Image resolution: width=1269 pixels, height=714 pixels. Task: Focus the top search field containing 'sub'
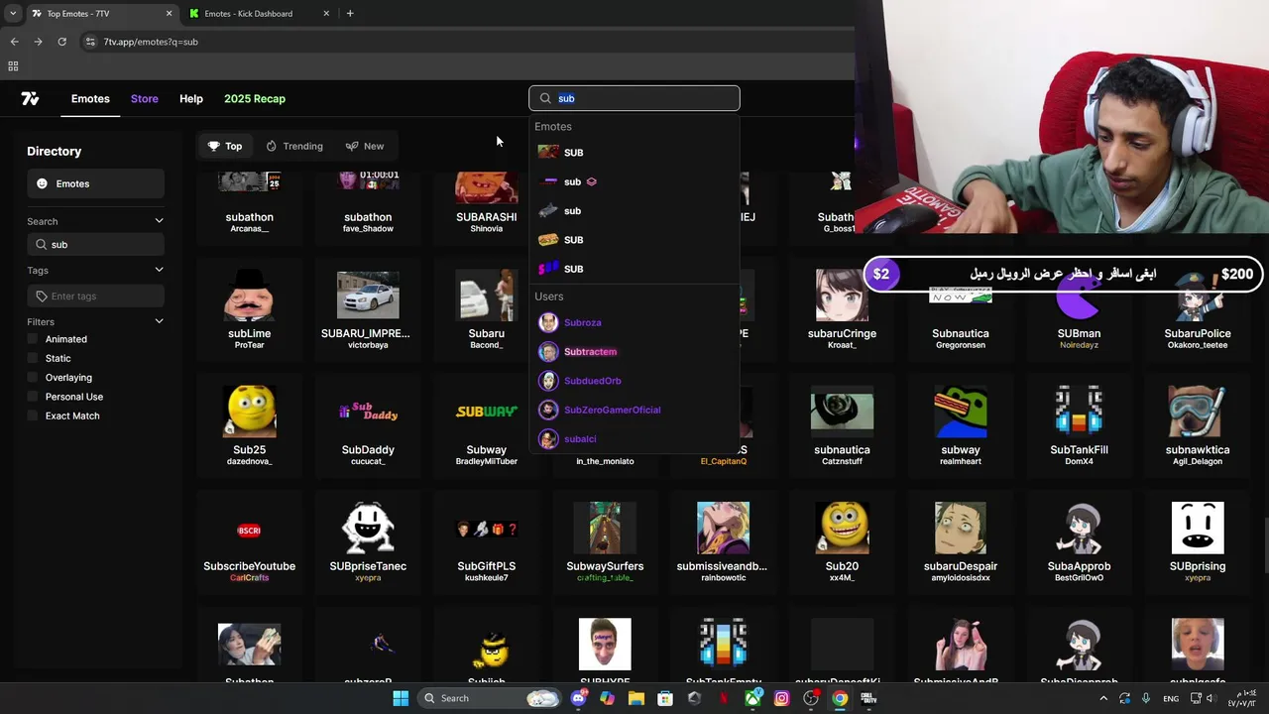(x=634, y=98)
